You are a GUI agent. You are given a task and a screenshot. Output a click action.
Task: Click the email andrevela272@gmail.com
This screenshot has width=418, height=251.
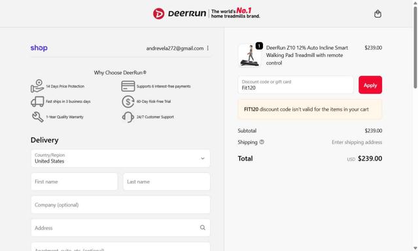(x=175, y=48)
